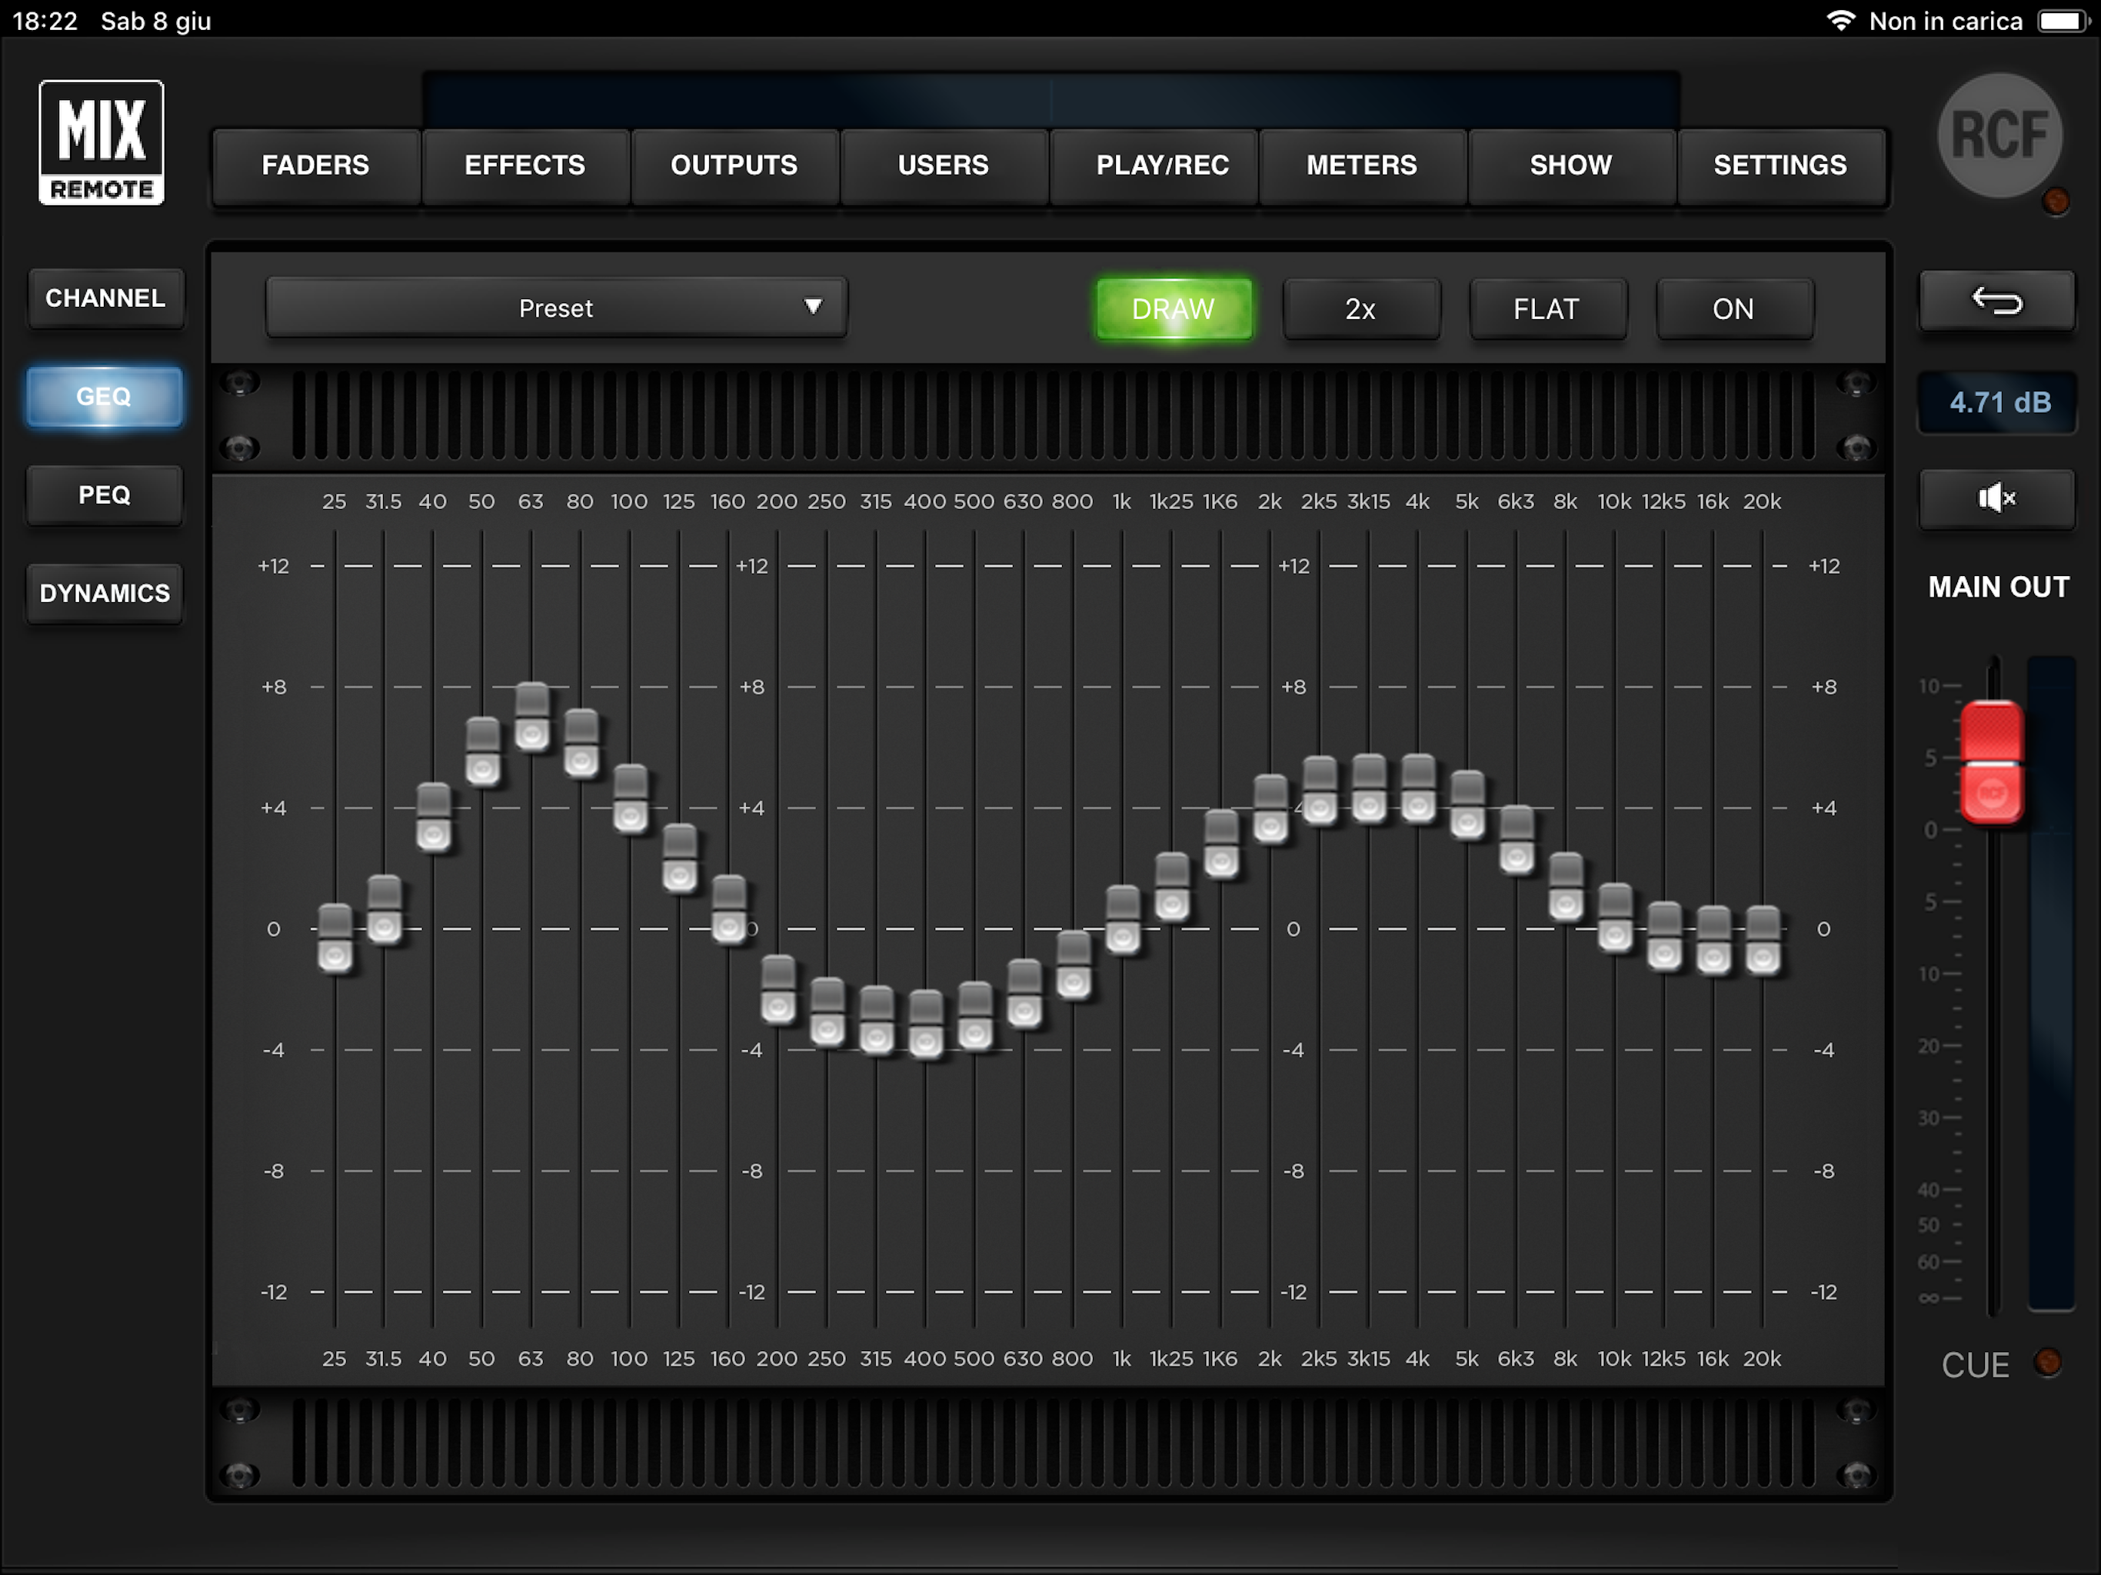The width and height of the screenshot is (2101, 1575).
Task: Switch to the EFFECTS tab
Action: pyautogui.click(x=524, y=165)
